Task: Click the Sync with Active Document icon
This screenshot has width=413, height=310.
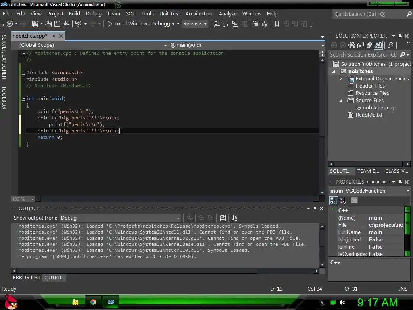Action: [369, 45]
